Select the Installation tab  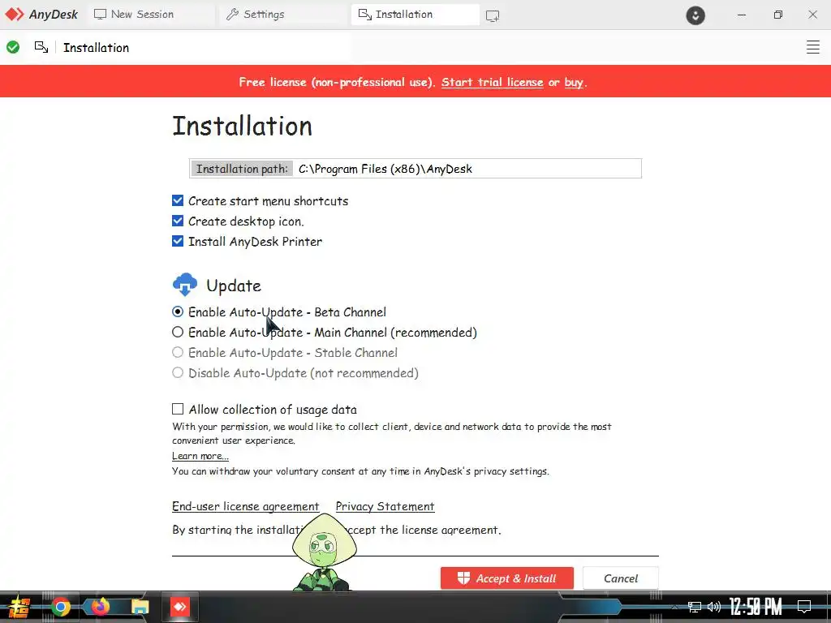pos(415,15)
